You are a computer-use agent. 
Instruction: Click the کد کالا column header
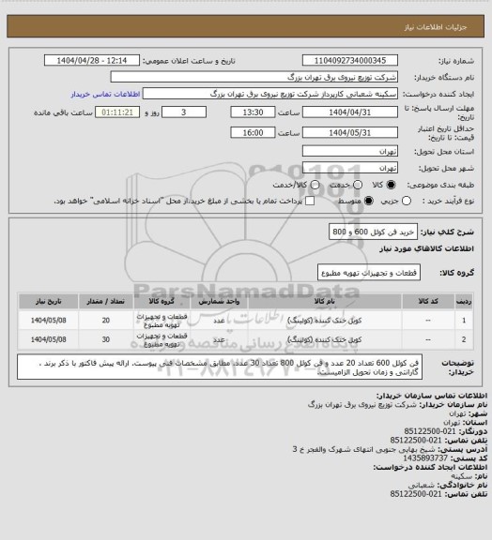pos(428,301)
